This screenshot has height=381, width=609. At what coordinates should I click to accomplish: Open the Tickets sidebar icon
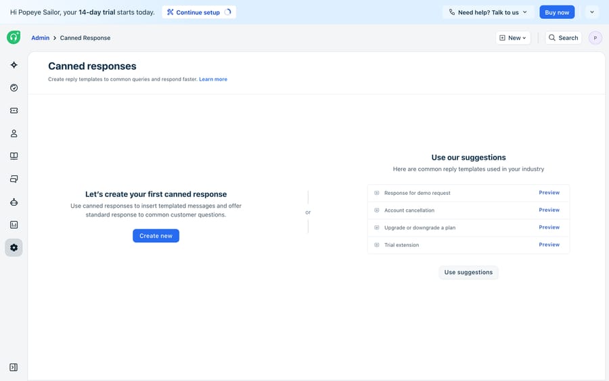point(14,111)
